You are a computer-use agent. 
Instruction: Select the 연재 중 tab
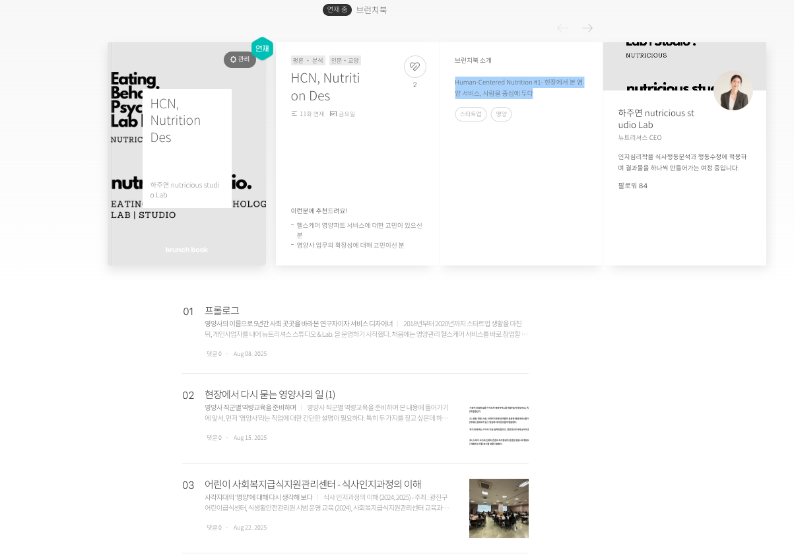click(337, 9)
